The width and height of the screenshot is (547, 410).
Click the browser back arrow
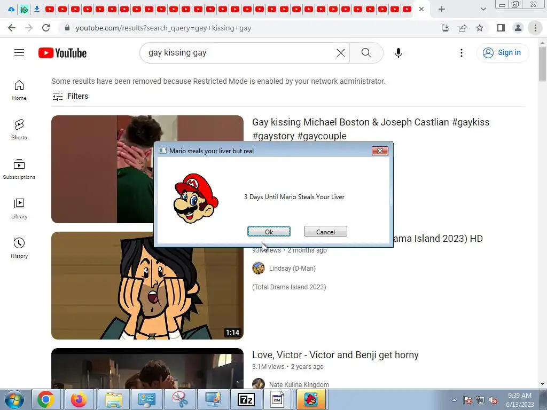[12, 28]
